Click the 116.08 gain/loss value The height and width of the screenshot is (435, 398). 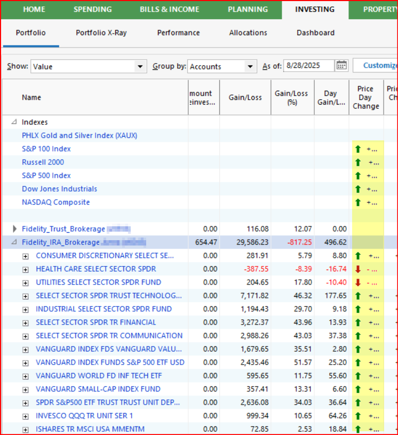click(x=258, y=229)
